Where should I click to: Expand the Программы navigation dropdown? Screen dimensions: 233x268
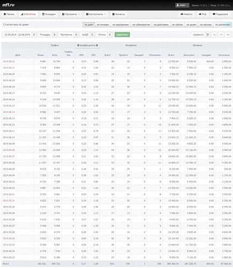tap(71, 14)
